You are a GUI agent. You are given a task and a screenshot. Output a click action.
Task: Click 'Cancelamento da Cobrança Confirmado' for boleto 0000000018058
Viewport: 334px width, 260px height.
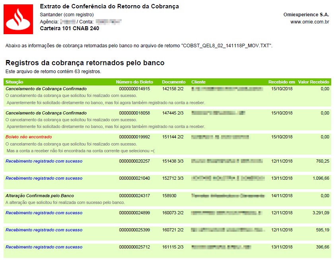pyautogui.click(x=46, y=113)
